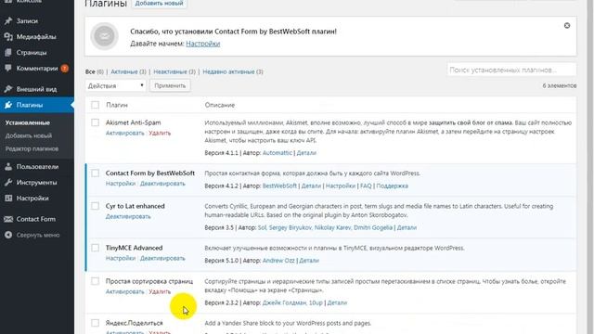
Task: Sort by Плагин column header
Action: coord(117,105)
